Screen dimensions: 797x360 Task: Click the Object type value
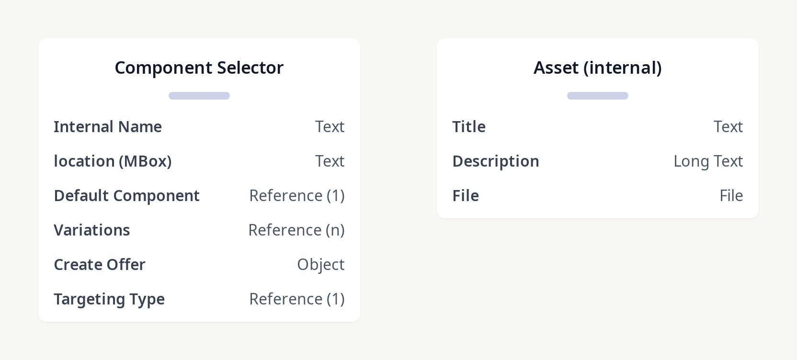coord(320,265)
